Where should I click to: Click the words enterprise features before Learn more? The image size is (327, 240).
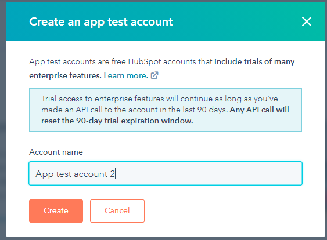[65, 75]
